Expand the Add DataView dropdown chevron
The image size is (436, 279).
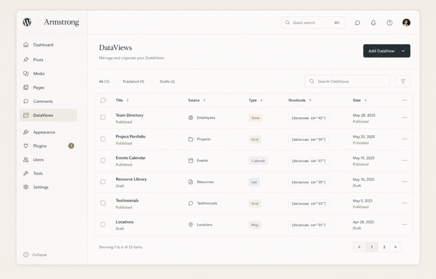(403, 51)
